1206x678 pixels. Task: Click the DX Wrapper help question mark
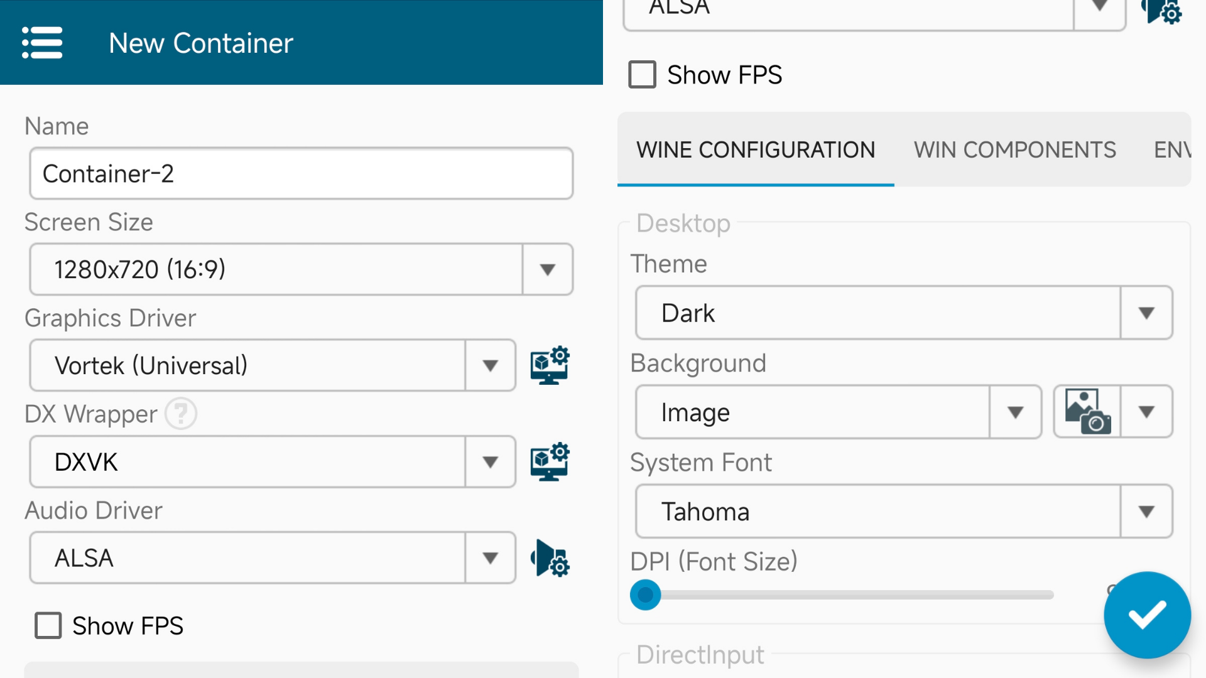(181, 414)
